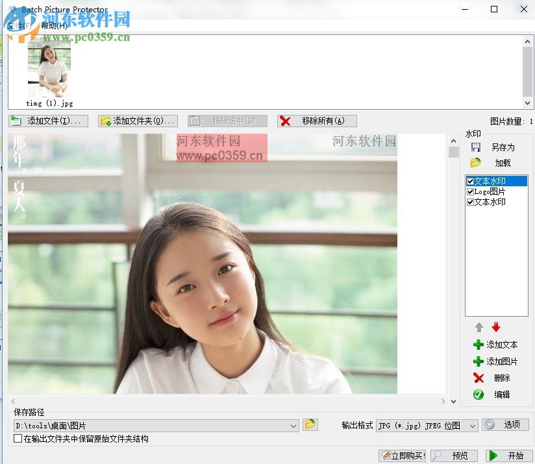The image size is (535, 464).
Task: Disable the first 文本水印 checkbox
Action: pos(469,181)
